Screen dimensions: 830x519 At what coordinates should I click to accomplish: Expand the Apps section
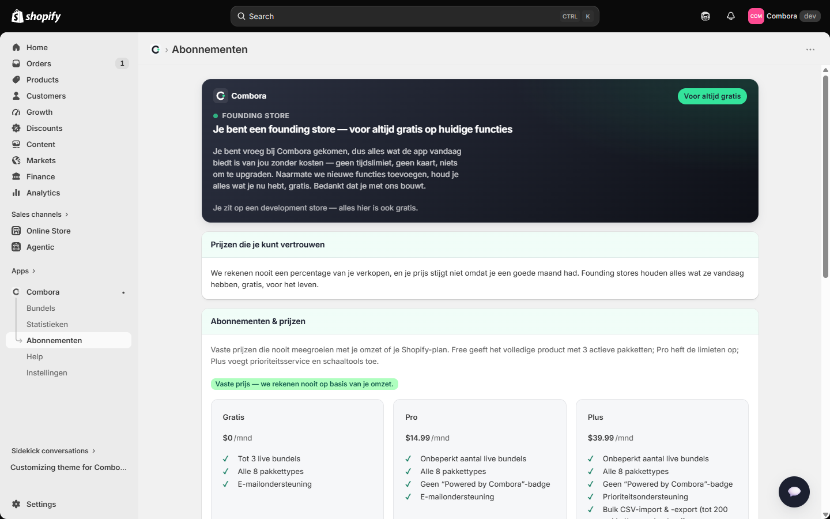click(x=24, y=271)
